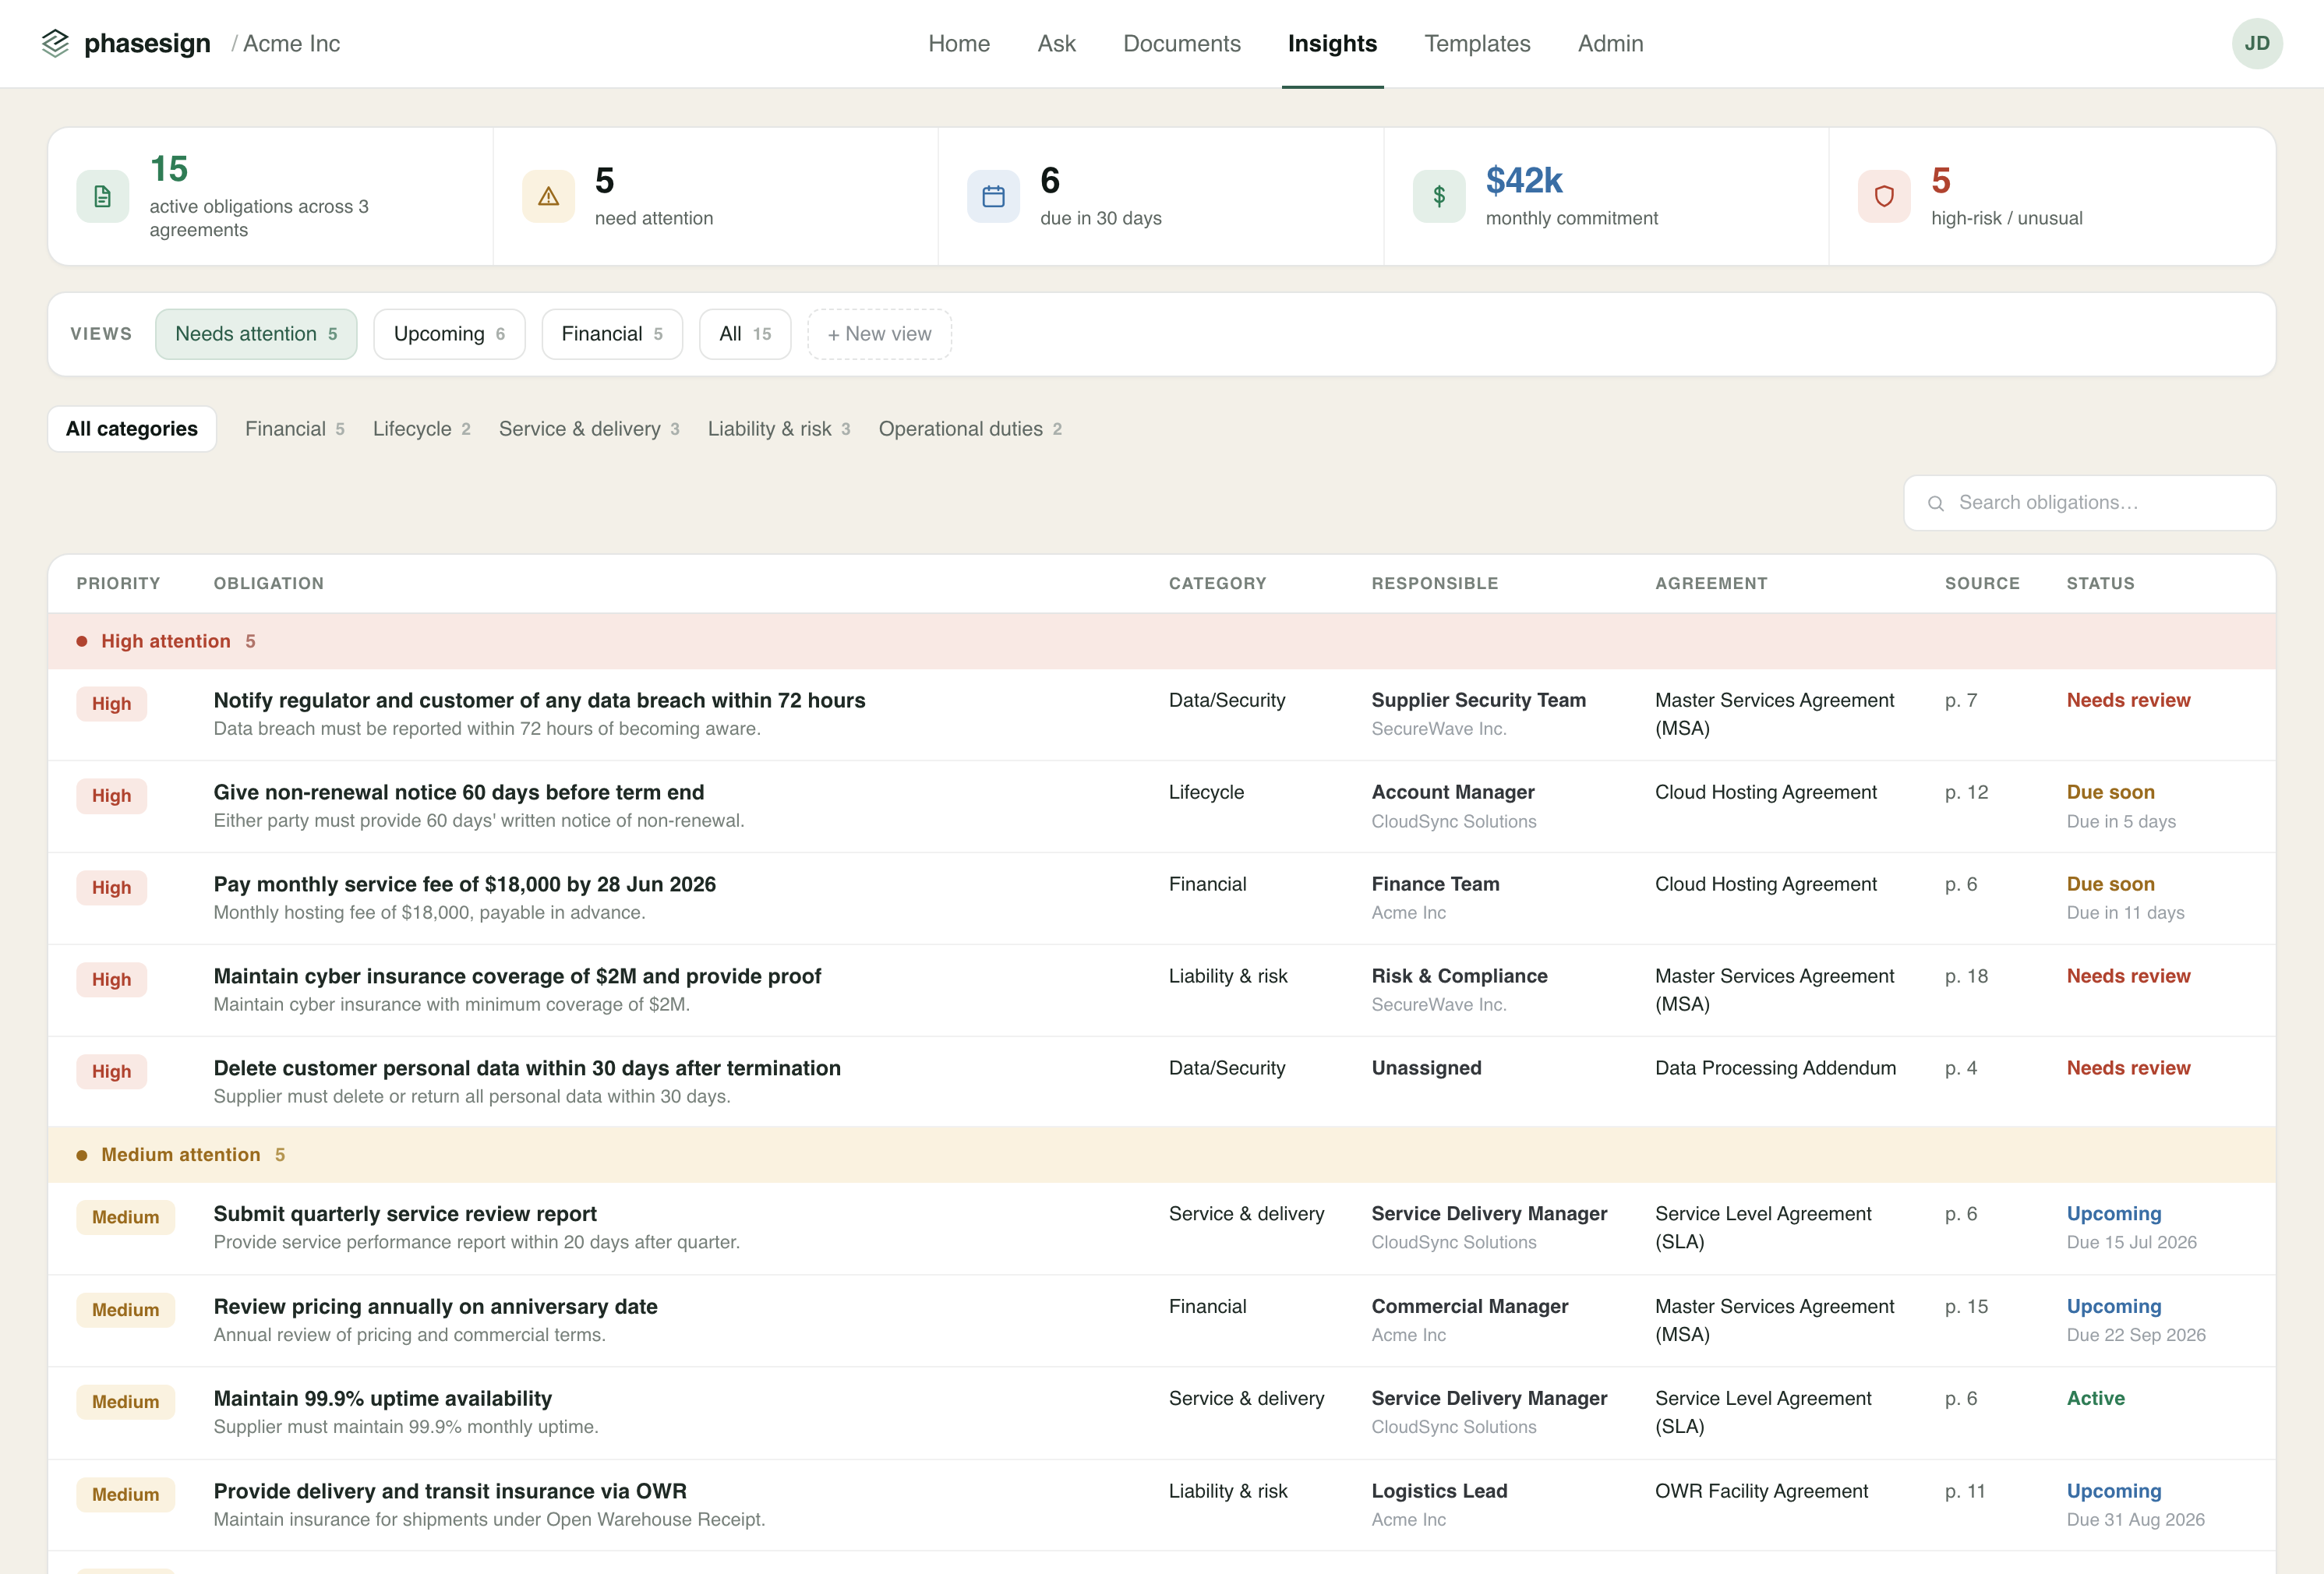Click the Medium badge on the uptime availability row
Viewport: 2324px width, 1574px height.
click(x=125, y=1402)
